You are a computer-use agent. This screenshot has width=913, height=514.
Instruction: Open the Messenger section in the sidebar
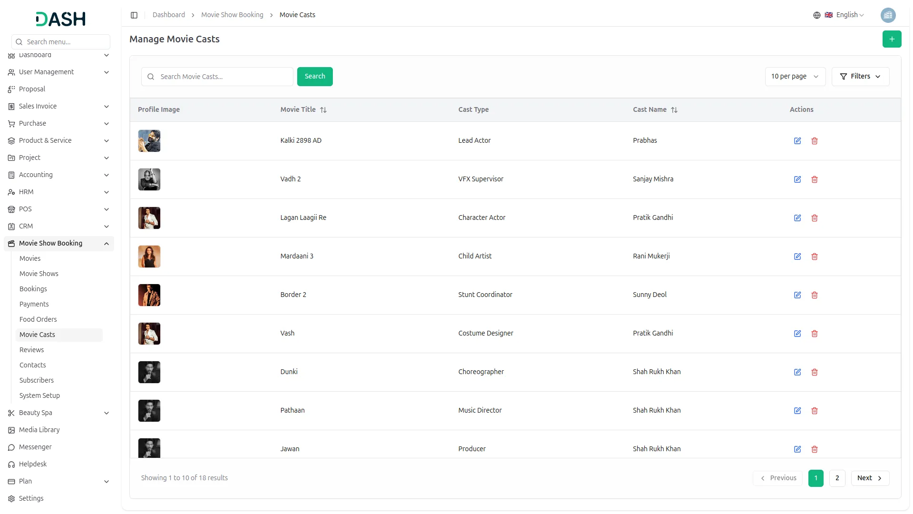[x=35, y=447]
